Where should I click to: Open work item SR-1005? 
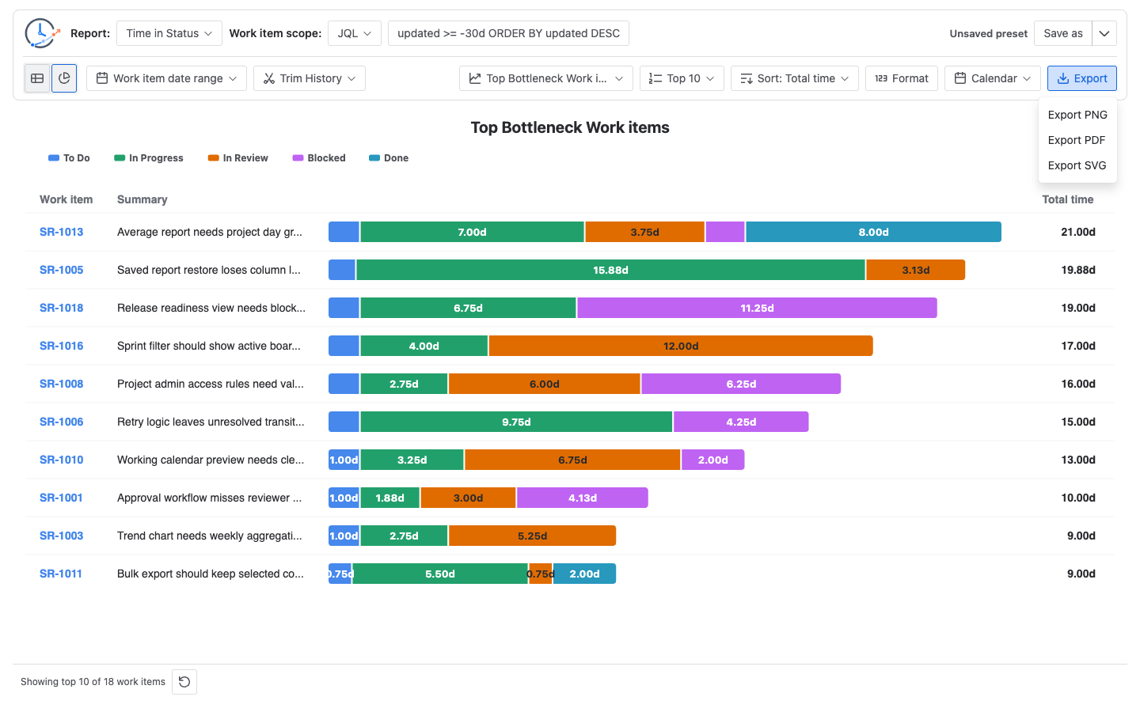(62, 270)
